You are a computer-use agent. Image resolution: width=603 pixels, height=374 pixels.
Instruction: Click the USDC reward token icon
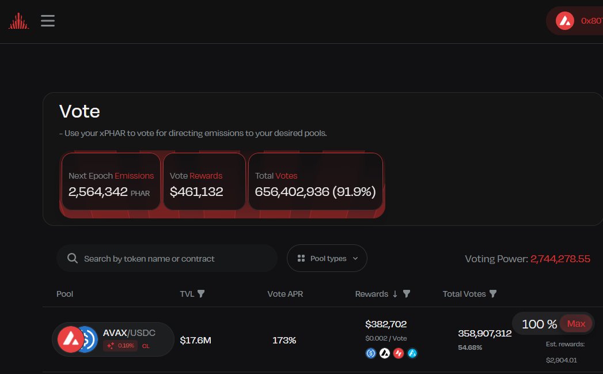371,353
